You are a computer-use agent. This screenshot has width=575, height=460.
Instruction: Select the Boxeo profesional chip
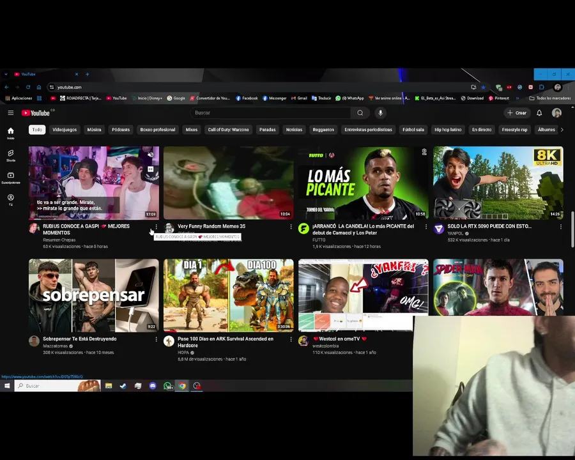pyautogui.click(x=158, y=130)
